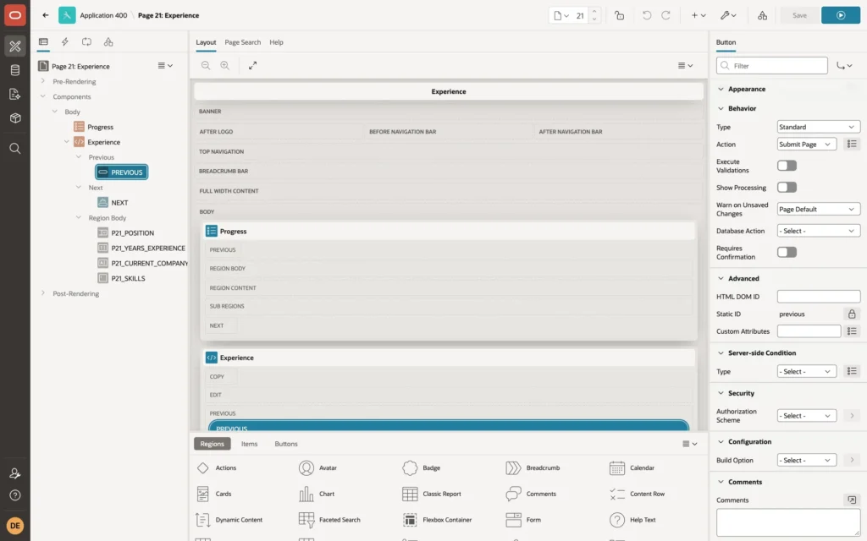Image resolution: width=867 pixels, height=541 pixels.
Task: Toggle Execute Validations switch
Action: pyautogui.click(x=787, y=166)
